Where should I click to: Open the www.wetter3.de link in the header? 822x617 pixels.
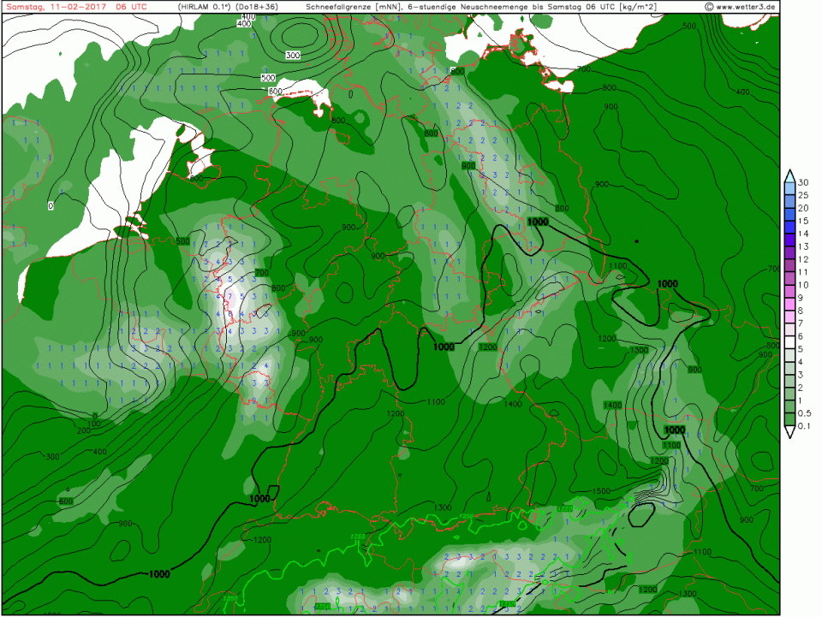(747, 7)
